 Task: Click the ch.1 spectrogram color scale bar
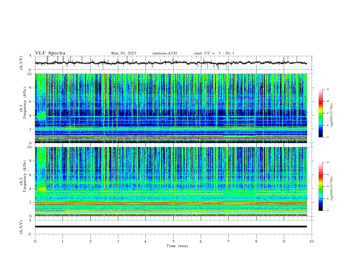point(320,113)
